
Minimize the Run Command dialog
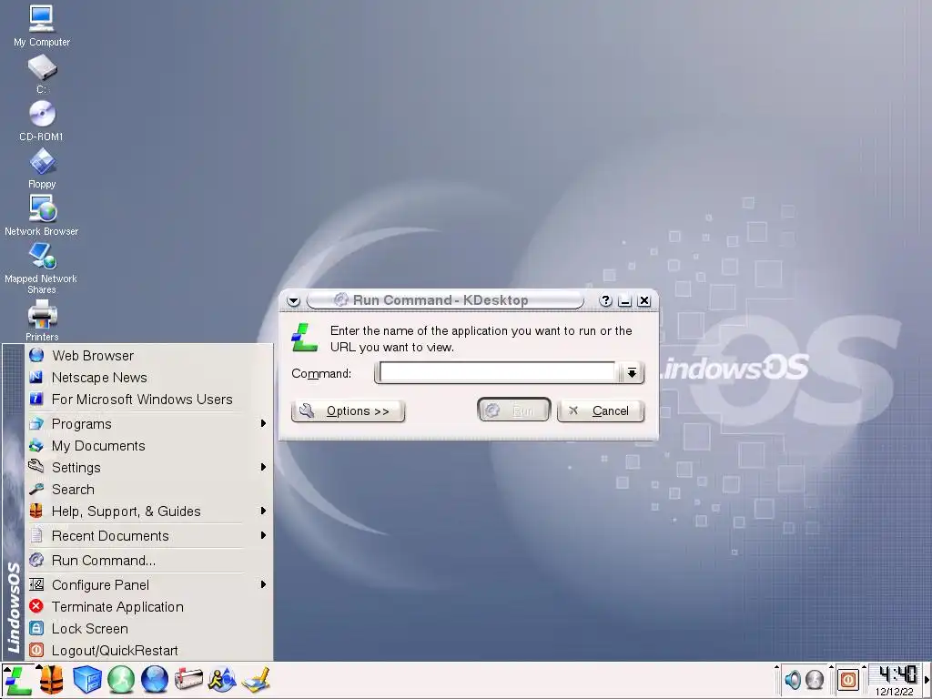click(x=624, y=300)
